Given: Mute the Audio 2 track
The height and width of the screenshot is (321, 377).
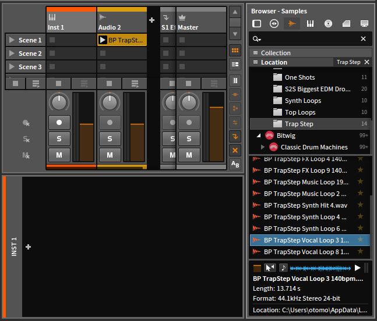Looking at the screenshot, I should 110,155.
